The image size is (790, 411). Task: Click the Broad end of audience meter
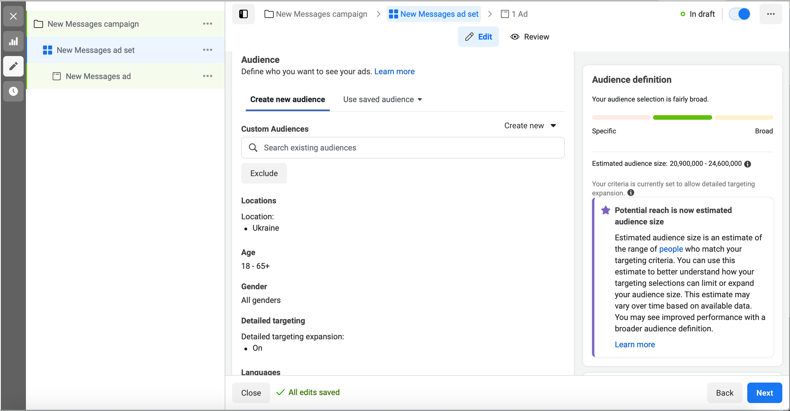coord(744,117)
